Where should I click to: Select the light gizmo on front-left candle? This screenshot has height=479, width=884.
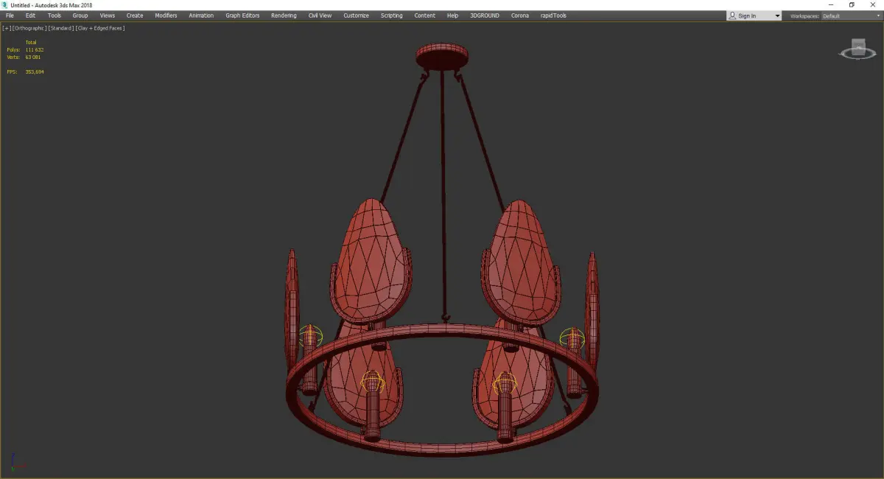(373, 382)
